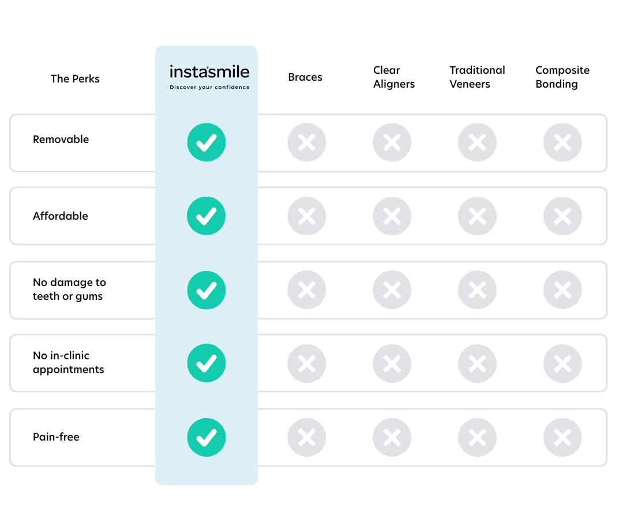Select the Clear Aligners column header
The width and height of the screenshot is (623, 519).
(x=394, y=77)
